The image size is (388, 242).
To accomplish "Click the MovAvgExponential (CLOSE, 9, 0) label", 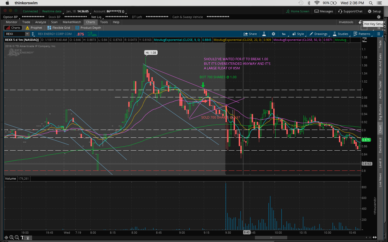I will click(177, 40).
